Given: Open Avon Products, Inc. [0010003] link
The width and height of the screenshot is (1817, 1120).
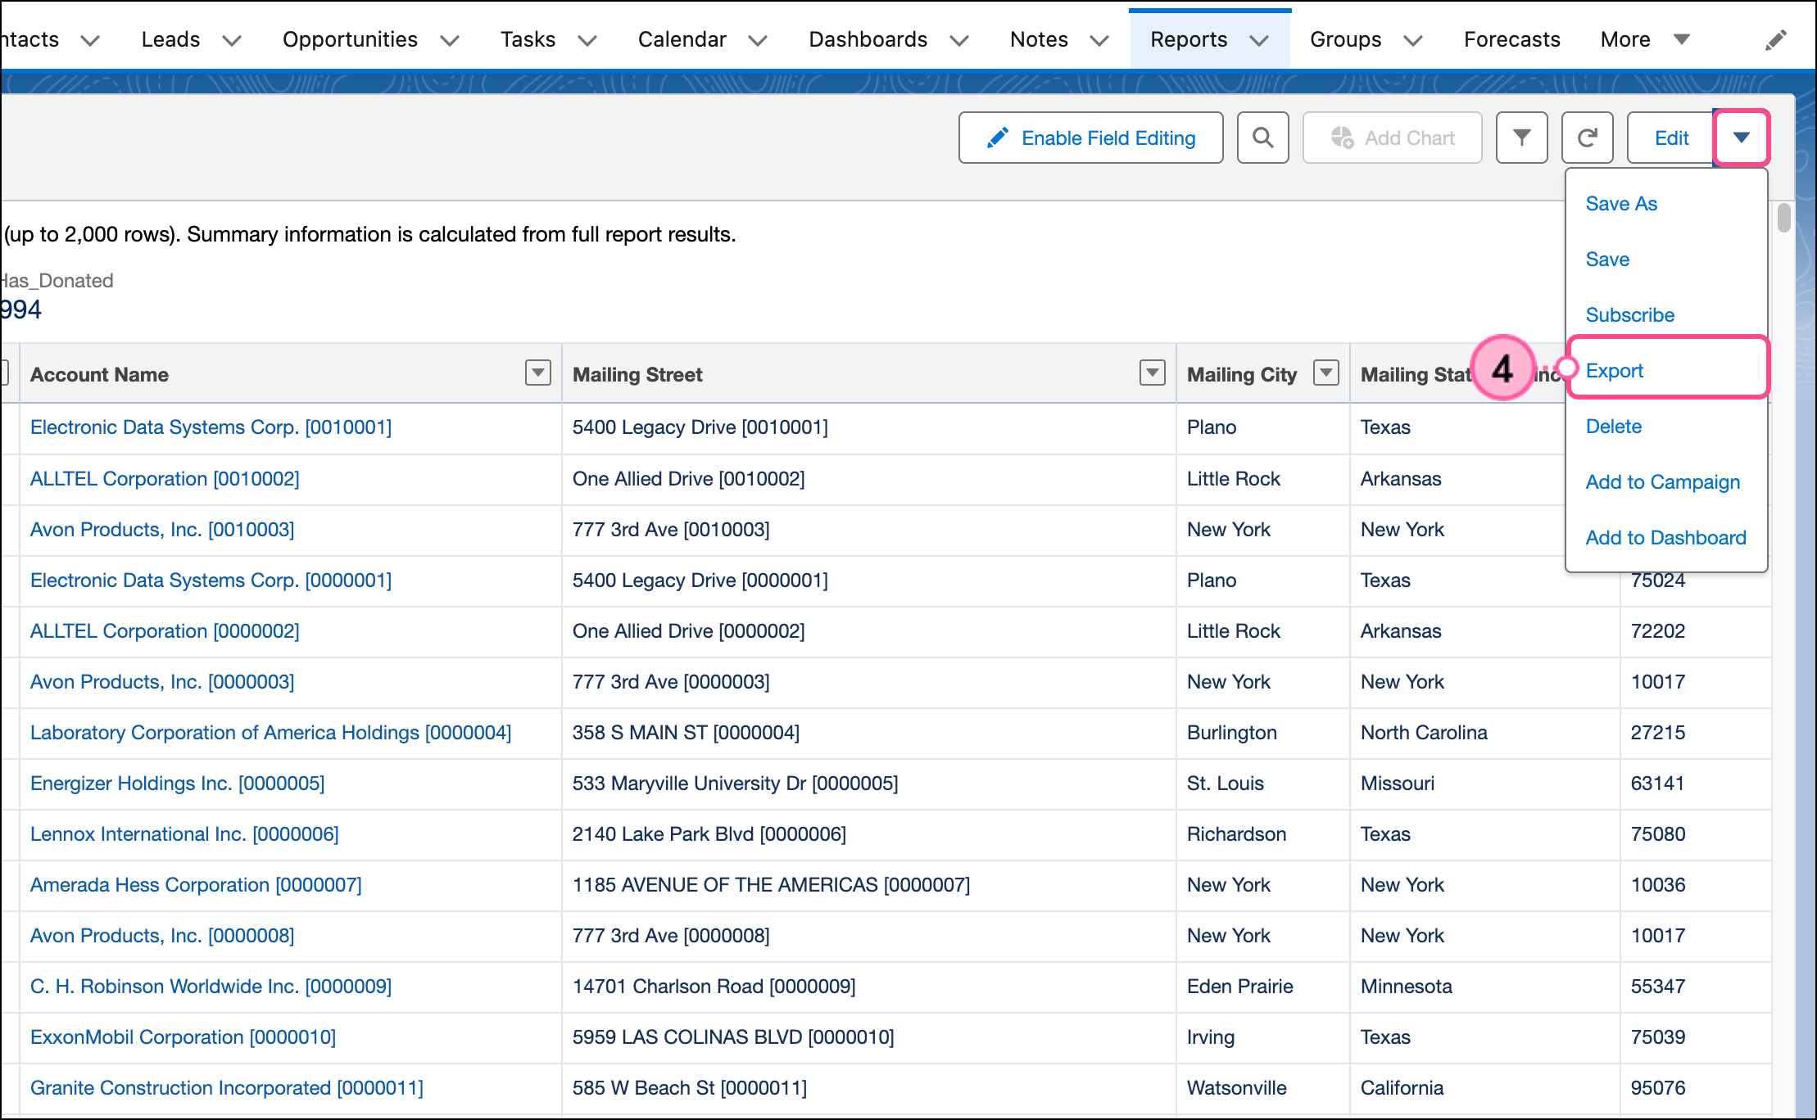Looking at the screenshot, I should (162, 529).
